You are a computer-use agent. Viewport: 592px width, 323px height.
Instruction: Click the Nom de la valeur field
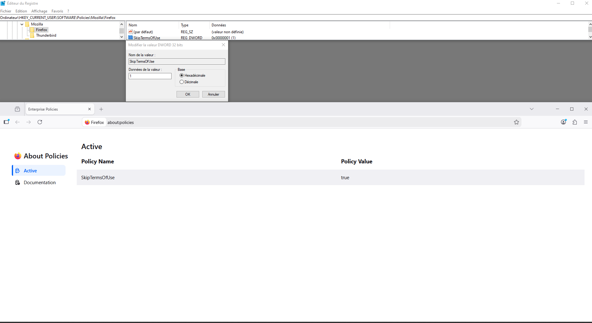(x=177, y=61)
